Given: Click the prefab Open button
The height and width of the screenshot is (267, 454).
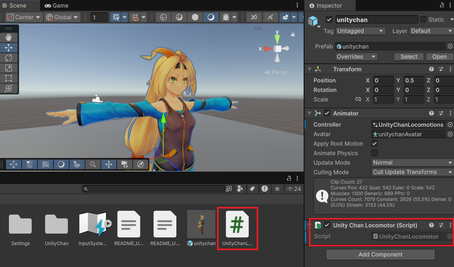Looking at the screenshot, I should [439, 57].
